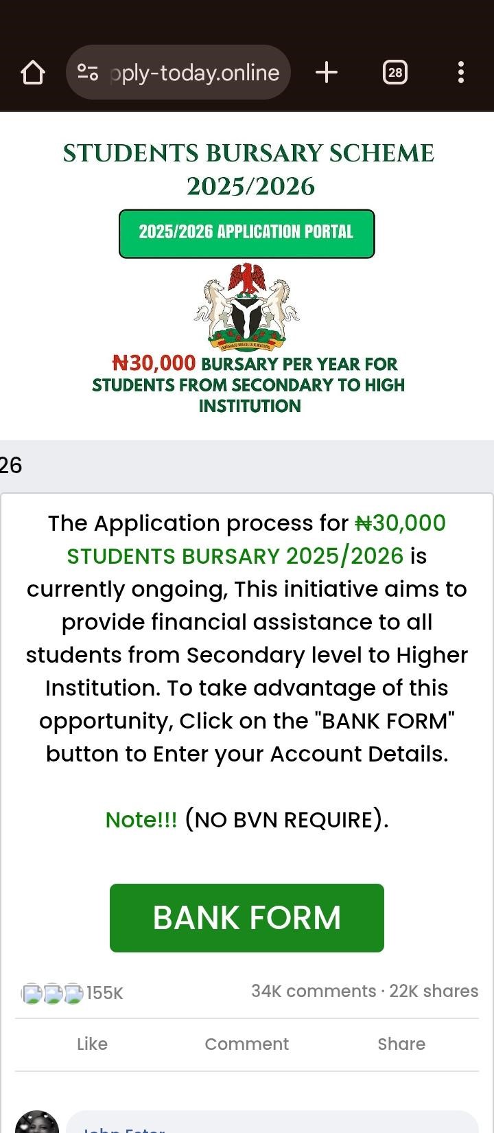Screen dimensions: 494x1133
Task: Share the bursary post
Action: 401,1044
